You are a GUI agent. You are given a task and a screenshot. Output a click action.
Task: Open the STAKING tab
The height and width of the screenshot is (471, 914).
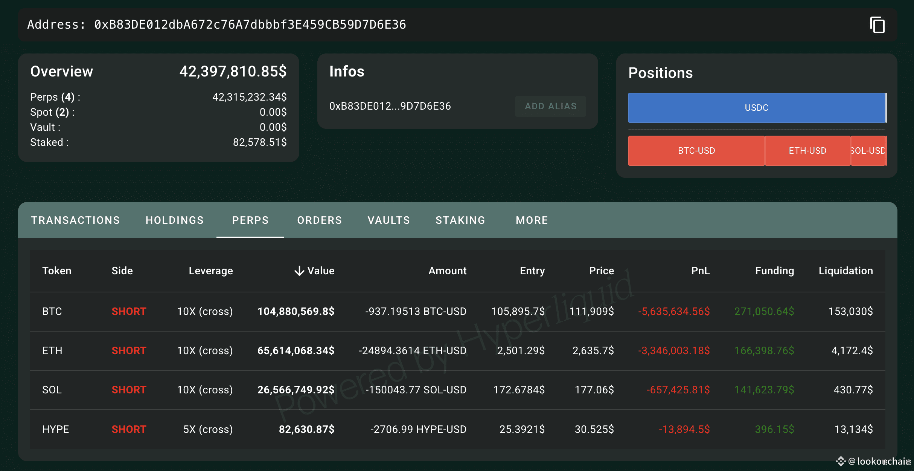coord(460,220)
